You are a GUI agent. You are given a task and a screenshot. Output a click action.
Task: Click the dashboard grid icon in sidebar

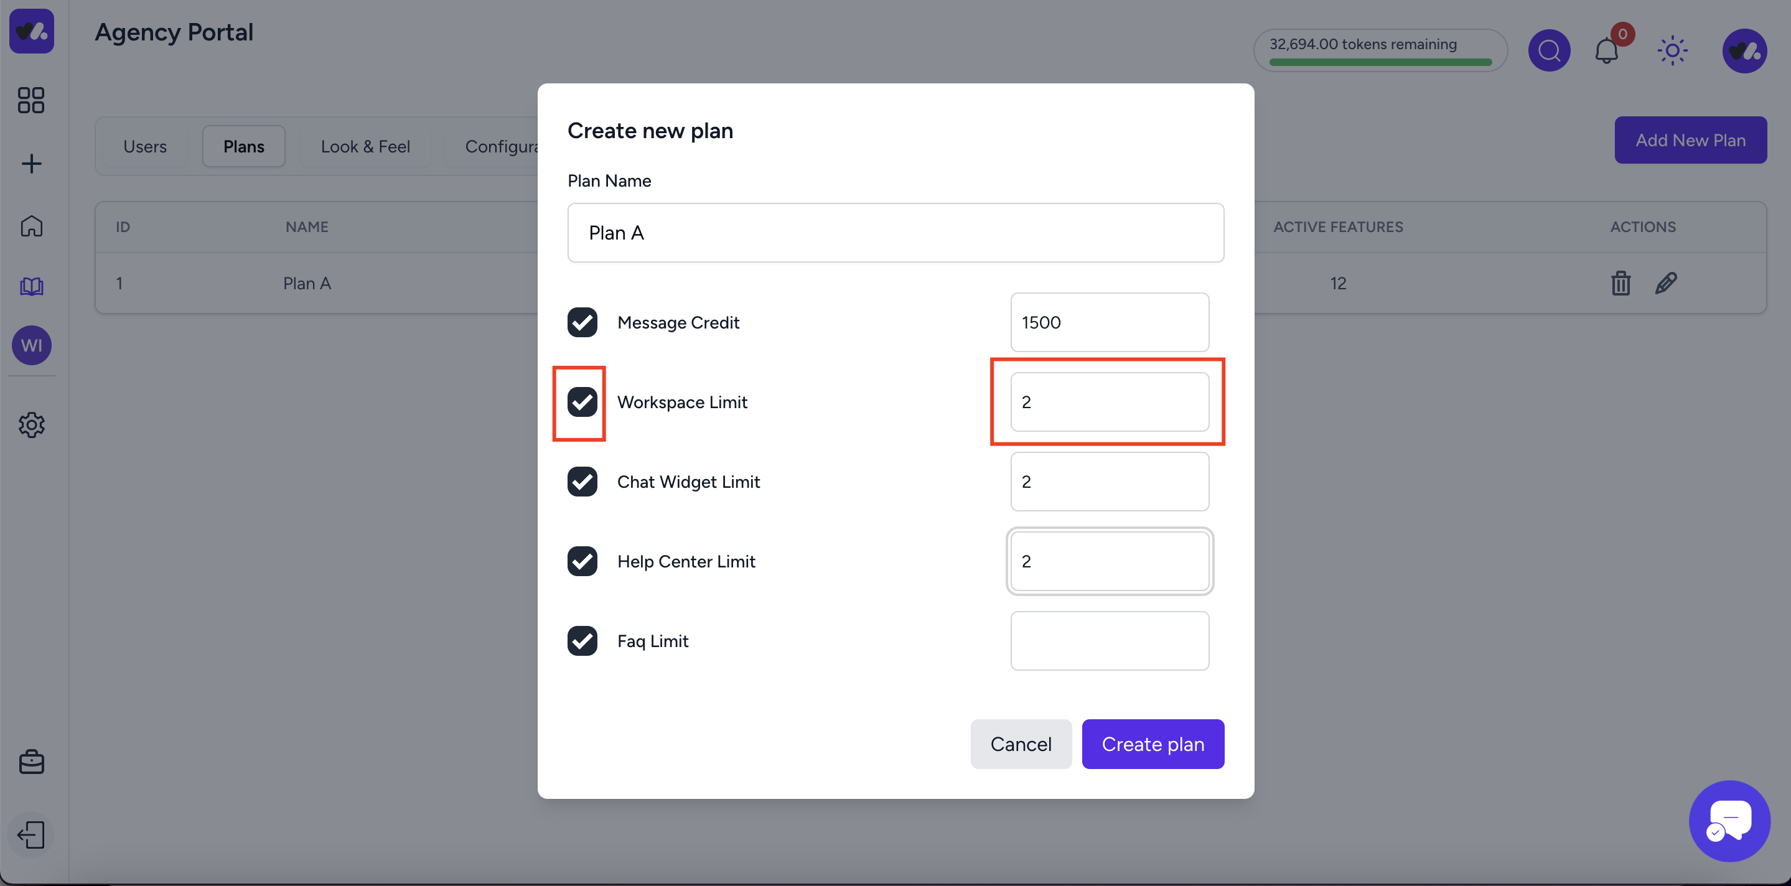point(31,100)
